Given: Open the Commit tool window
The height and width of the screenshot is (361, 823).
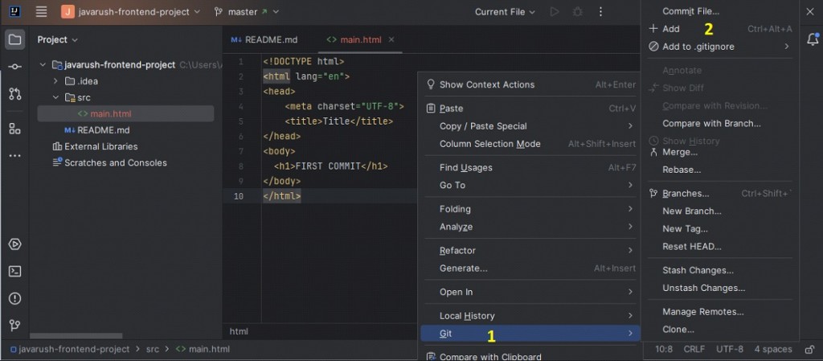Looking at the screenshot, I should click(x=14, y=67).
